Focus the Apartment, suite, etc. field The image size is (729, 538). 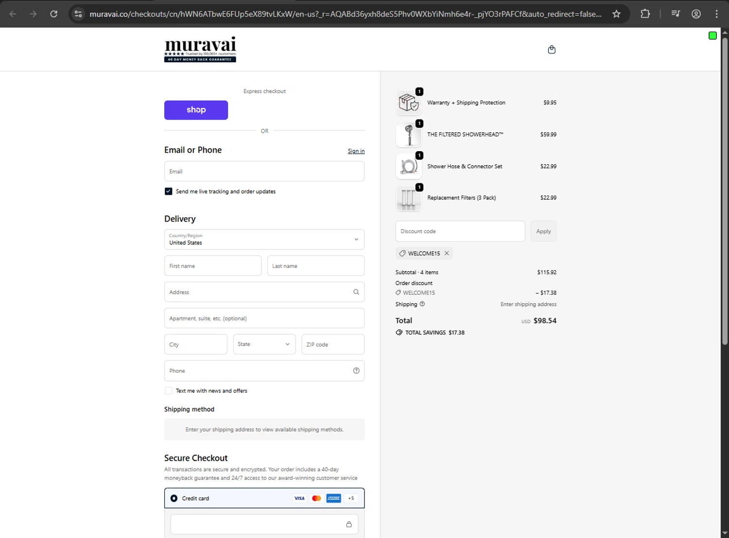click(264, 318)
